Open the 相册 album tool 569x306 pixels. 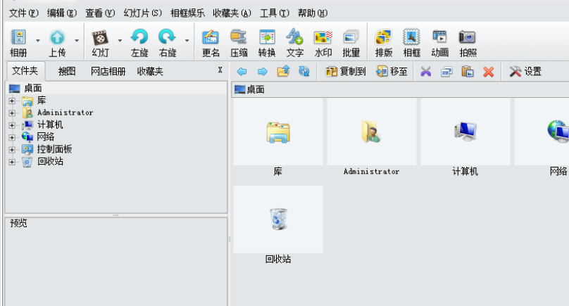[x=18, y=43]
